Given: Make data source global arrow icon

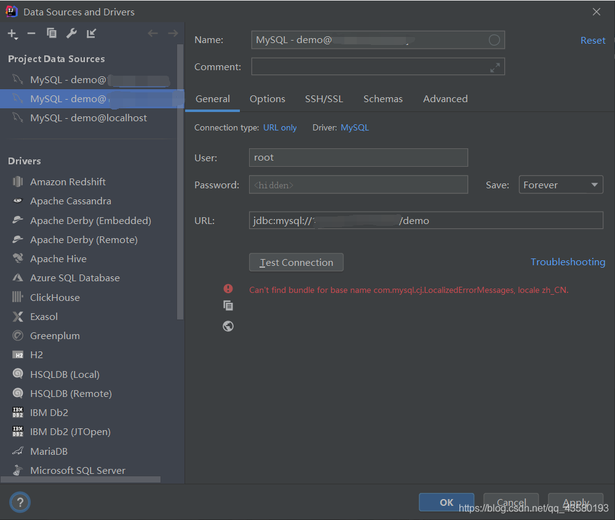Looking at the screenshot, I should (91, 33).
